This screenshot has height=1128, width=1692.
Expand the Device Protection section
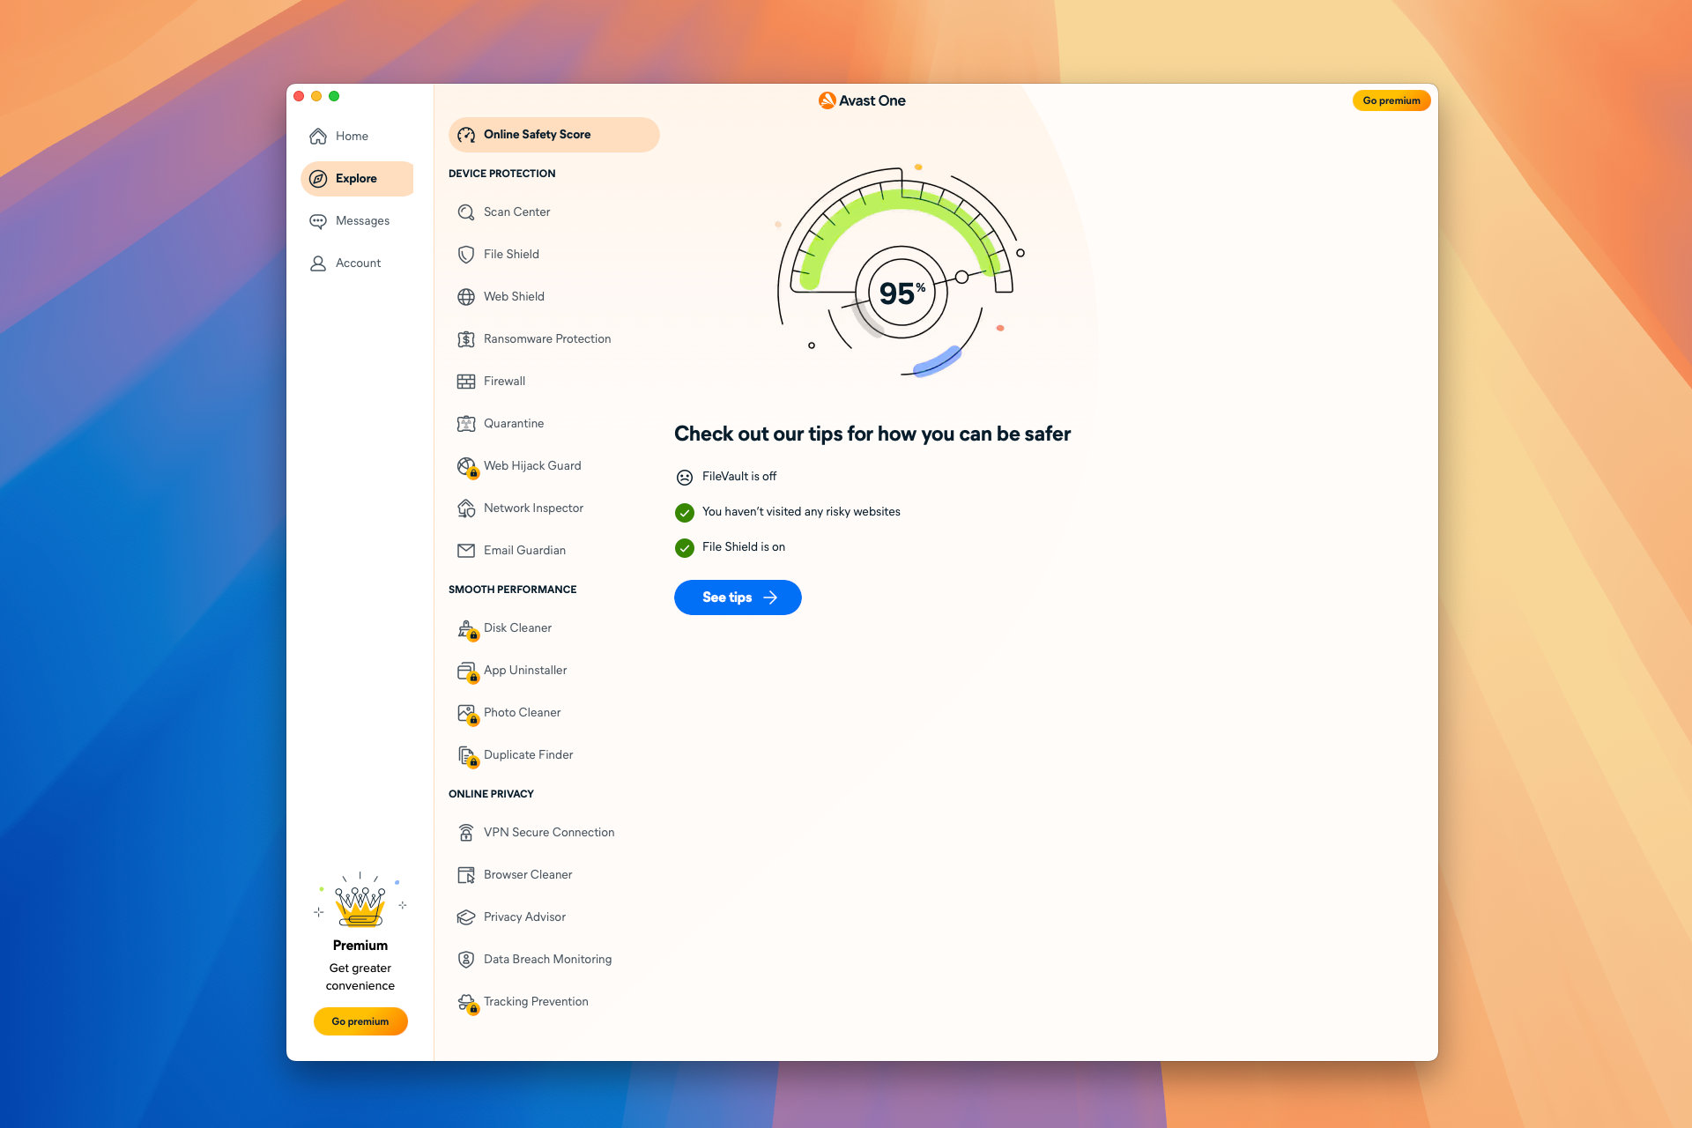click(501, 174)
